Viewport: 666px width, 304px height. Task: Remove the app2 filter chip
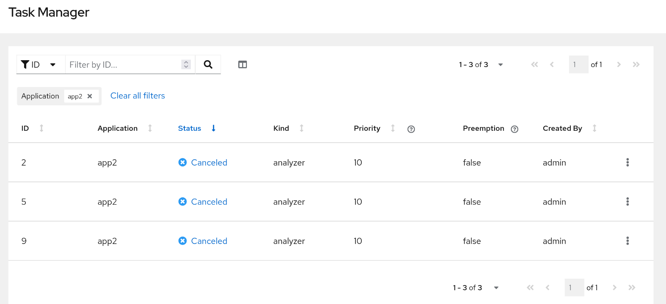coord(90,96)
